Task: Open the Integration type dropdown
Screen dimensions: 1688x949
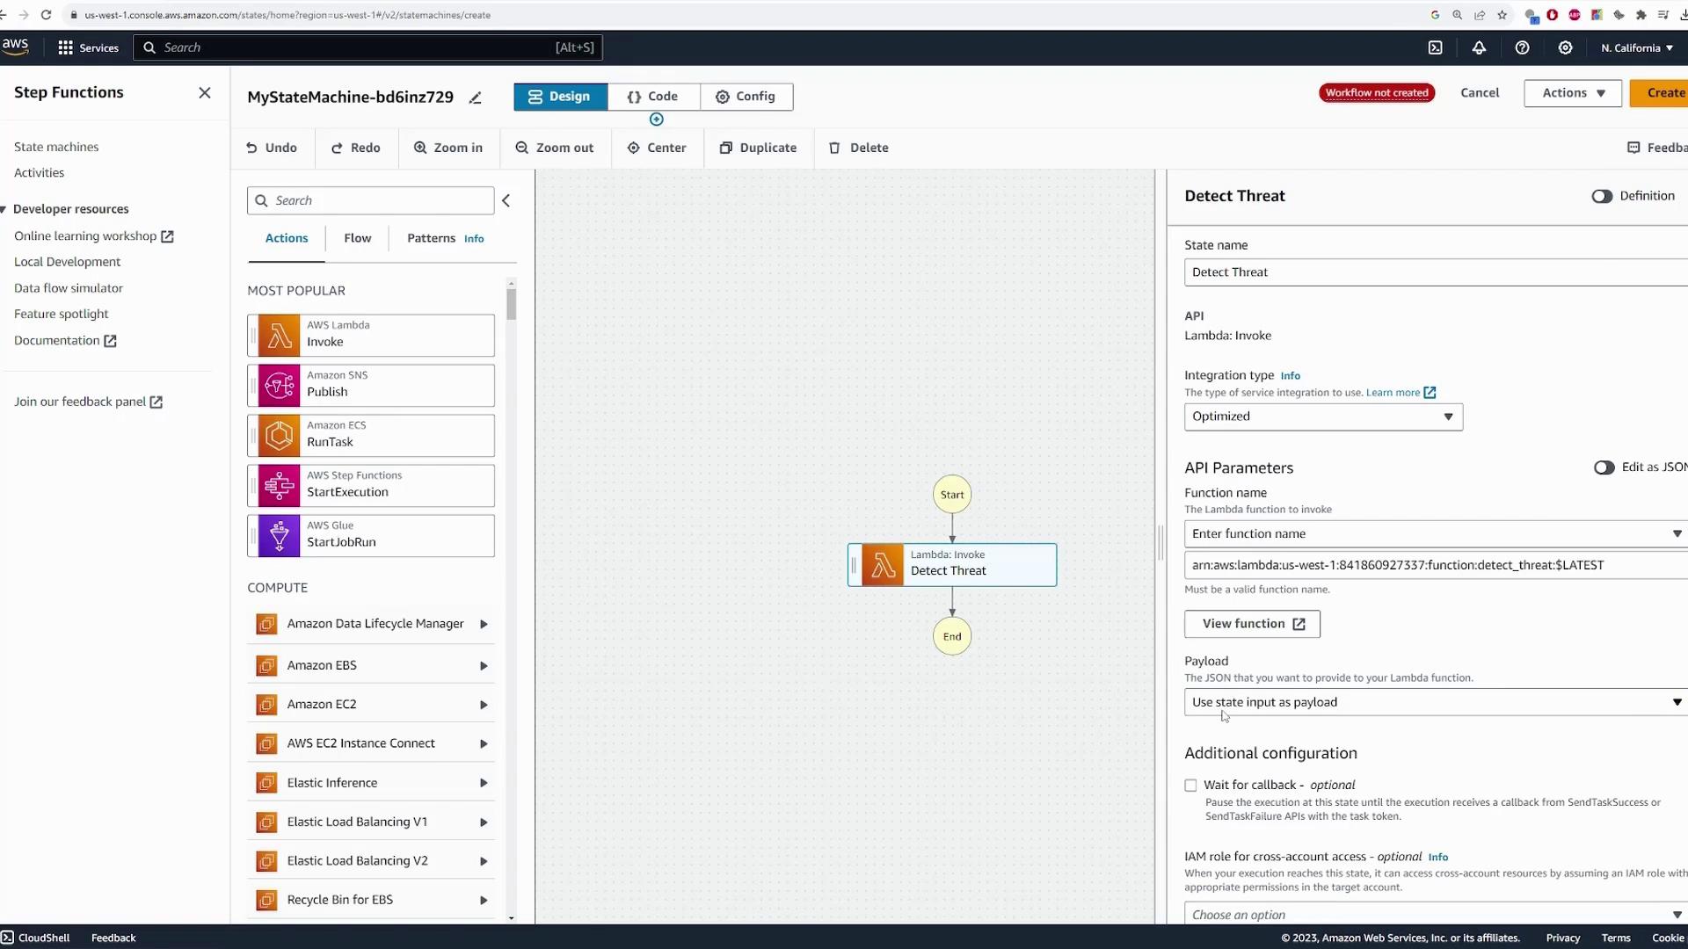Action: click(1322, 417)
